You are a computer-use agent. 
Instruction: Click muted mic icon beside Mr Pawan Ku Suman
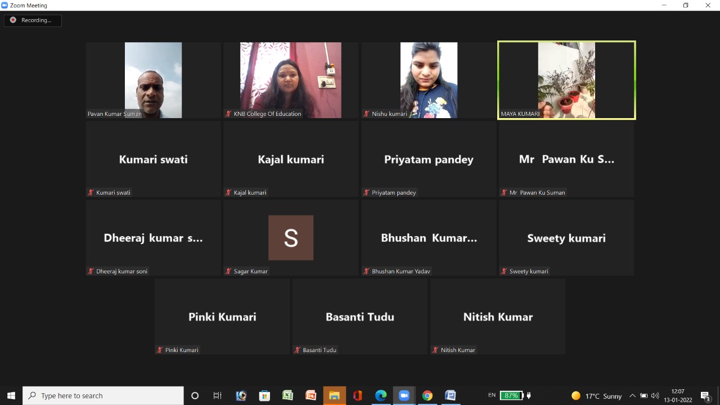point(504,192)
